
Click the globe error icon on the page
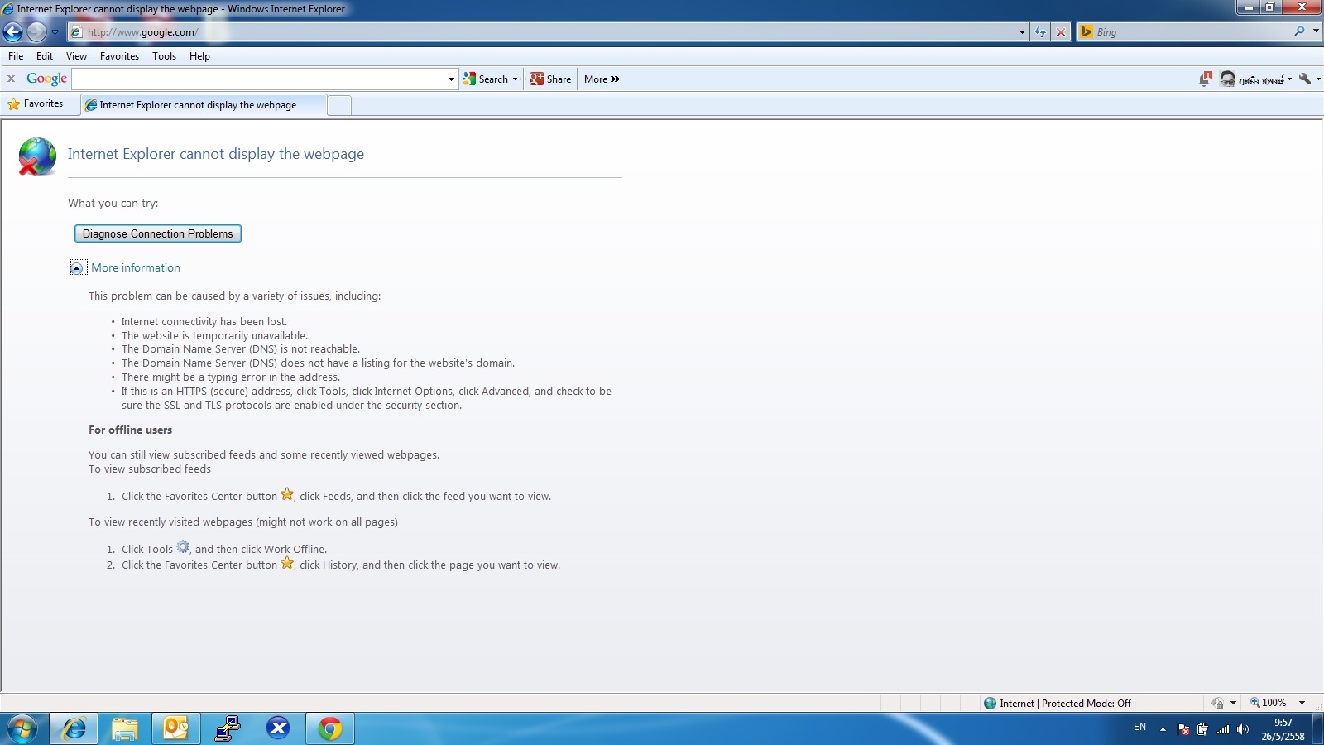pos(37,157)
